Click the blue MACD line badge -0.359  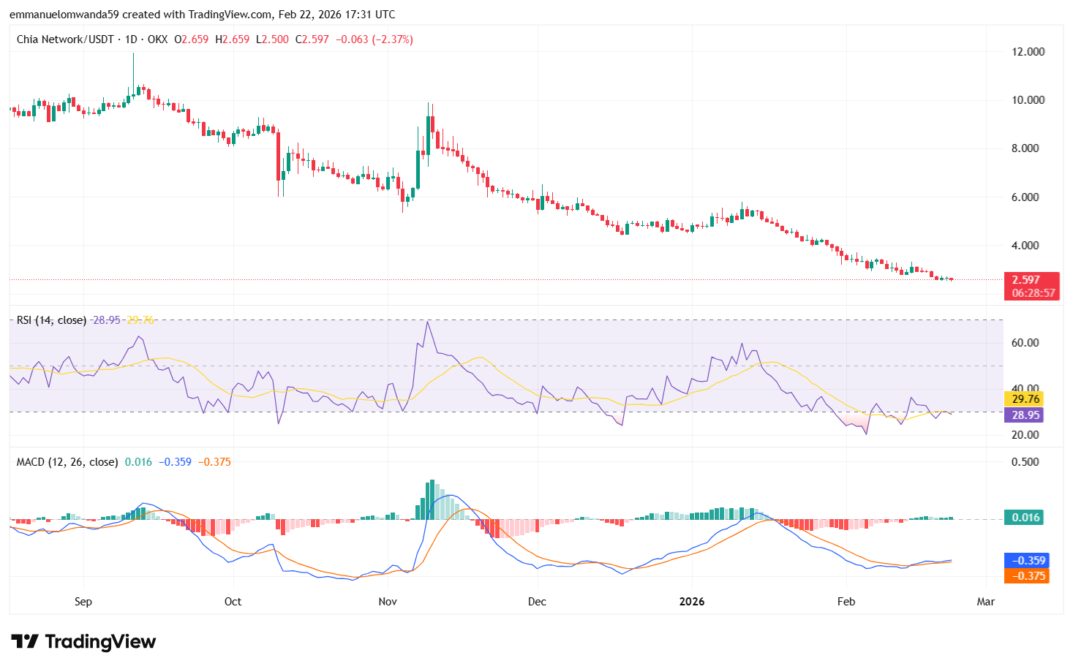click(x=1026, y=560)
